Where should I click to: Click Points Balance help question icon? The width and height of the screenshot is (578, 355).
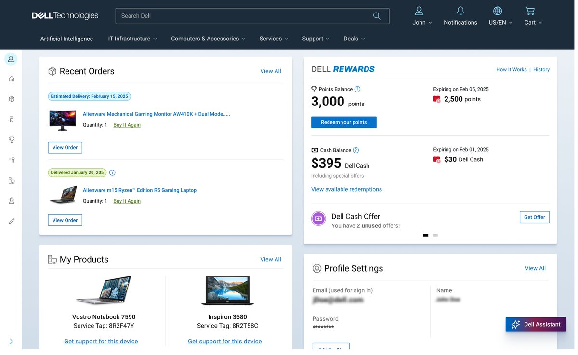(x=357, y=89)
